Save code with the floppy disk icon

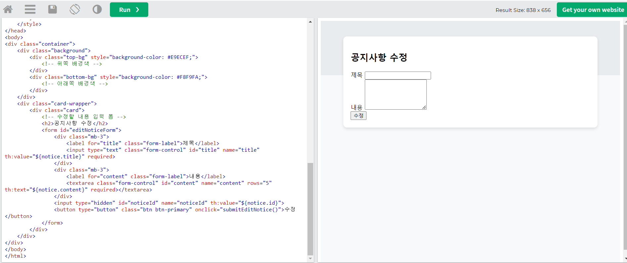[x=53, y=9]
